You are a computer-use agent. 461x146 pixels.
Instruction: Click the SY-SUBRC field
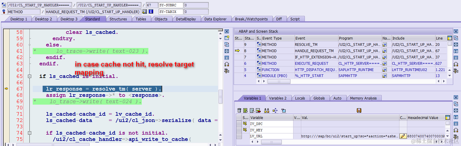pos(171,5)
